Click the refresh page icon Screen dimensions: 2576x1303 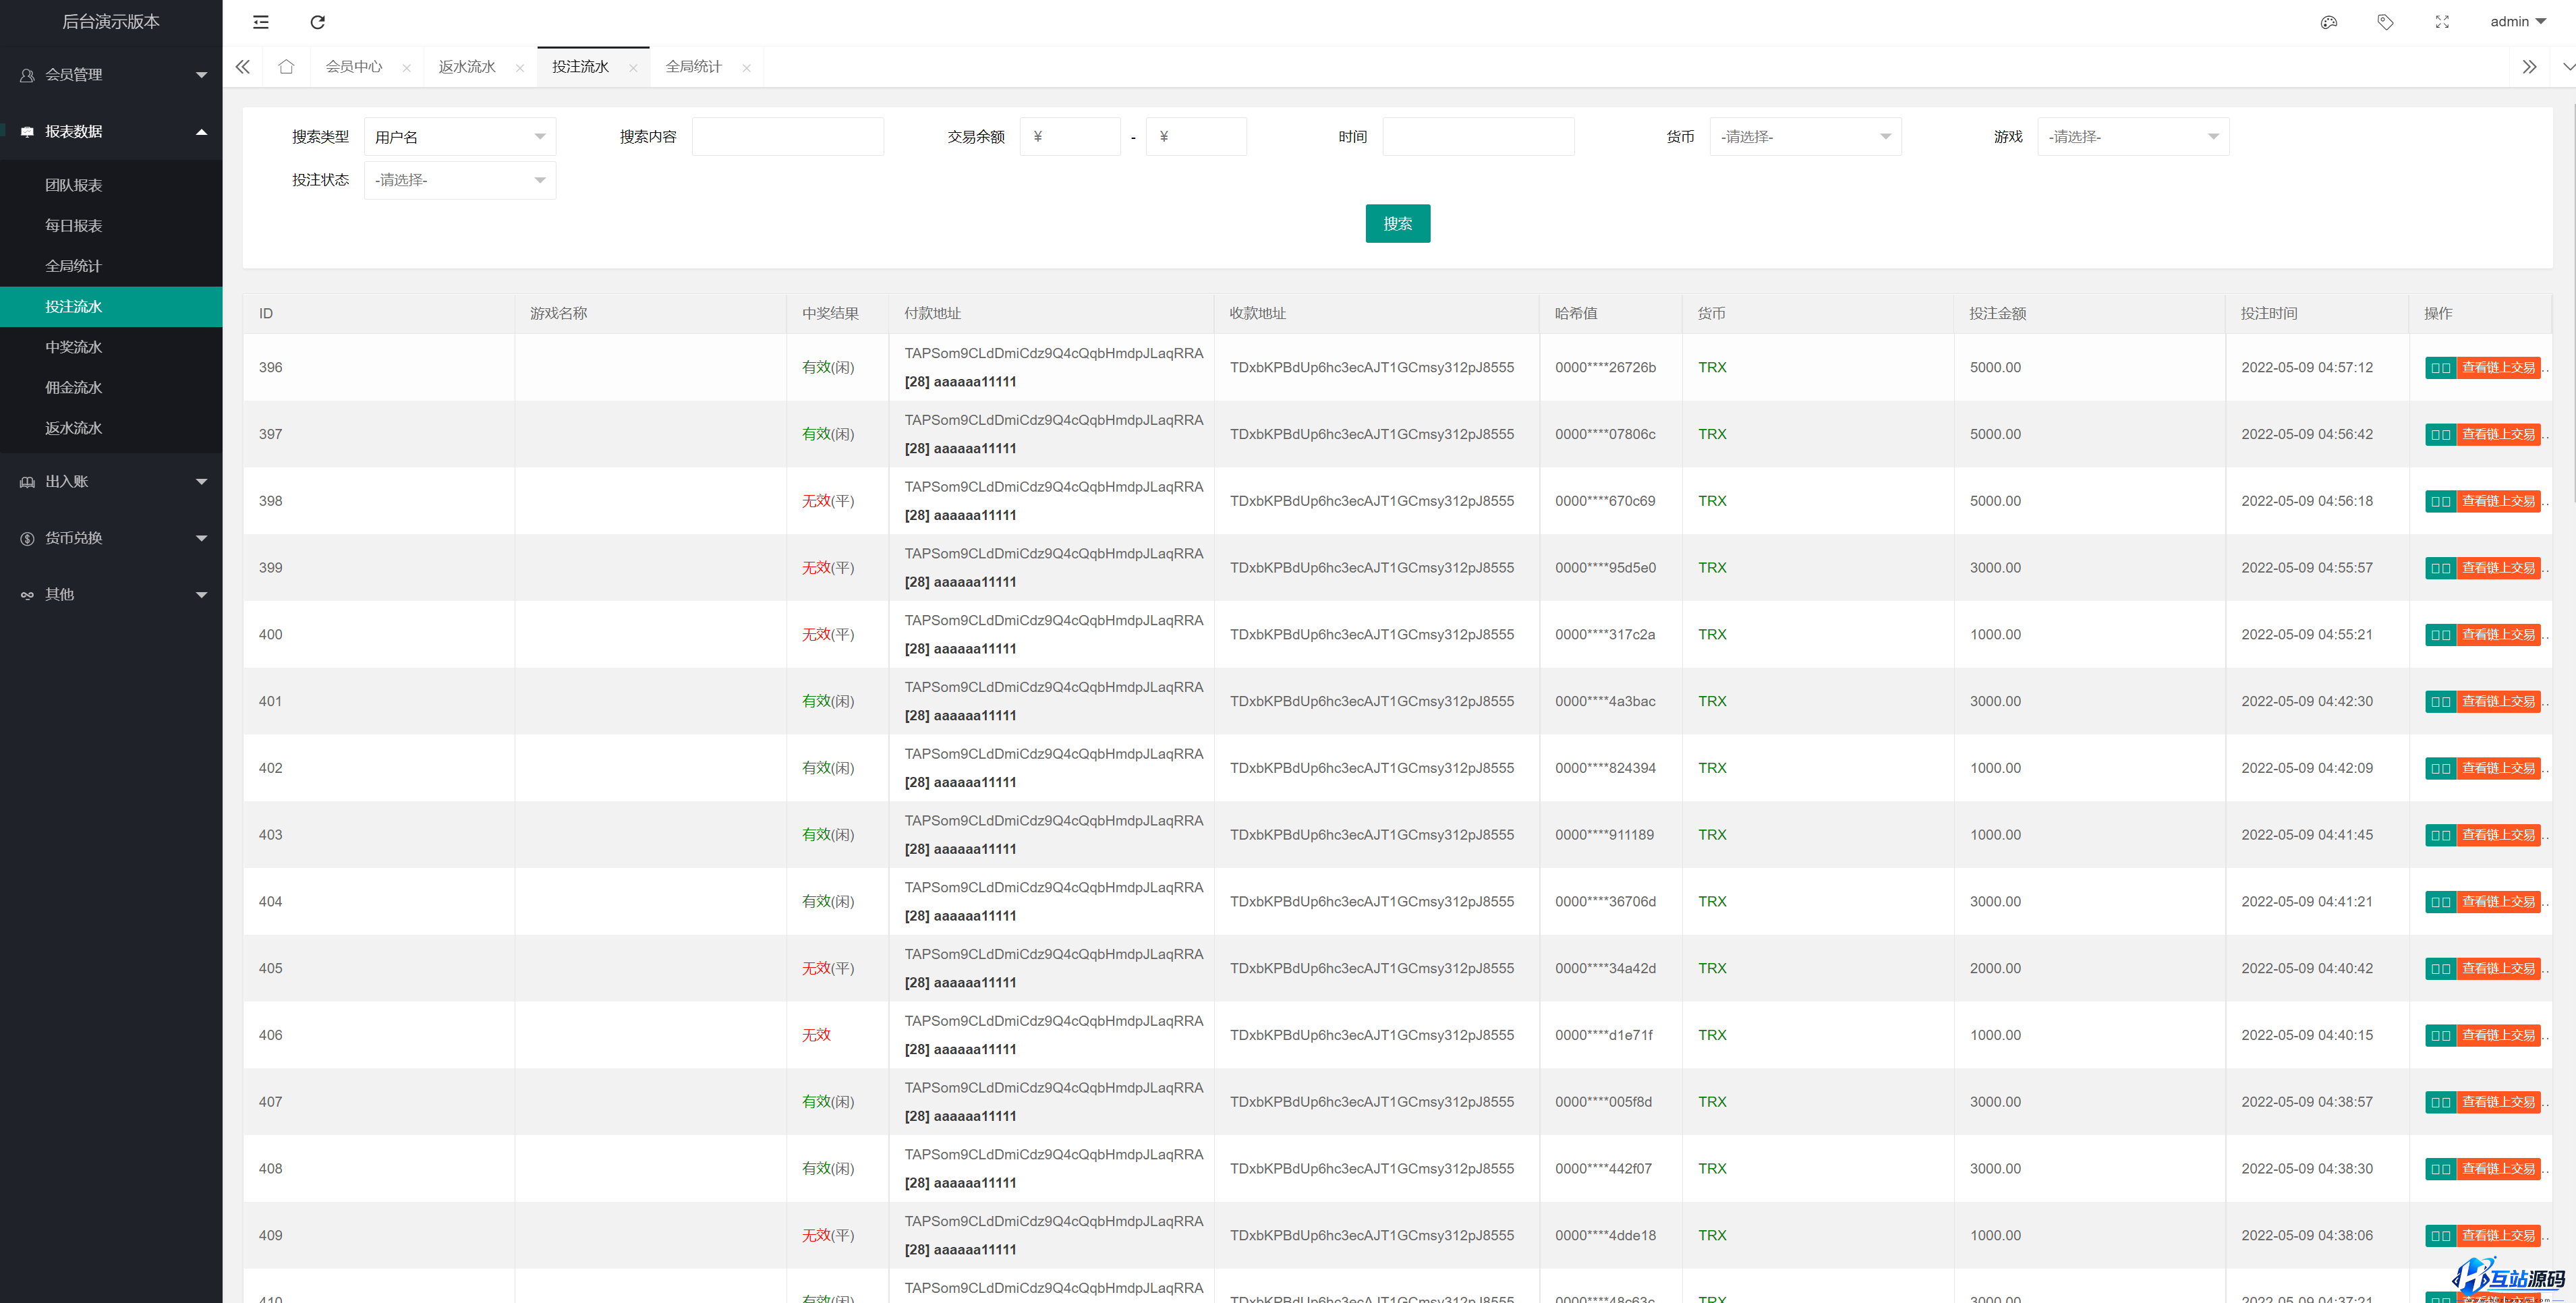pyautogui.click(x=318, y=22)
